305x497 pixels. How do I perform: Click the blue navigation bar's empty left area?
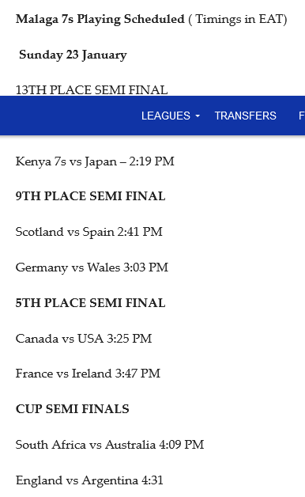(66, 116)
